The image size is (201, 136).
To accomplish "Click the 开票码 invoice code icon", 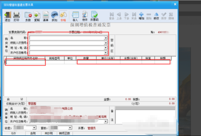I will point(94,16).
